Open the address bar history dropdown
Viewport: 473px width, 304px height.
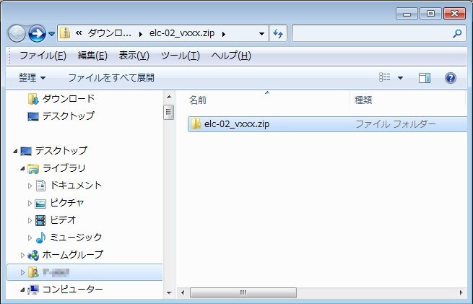pos(261,33)
